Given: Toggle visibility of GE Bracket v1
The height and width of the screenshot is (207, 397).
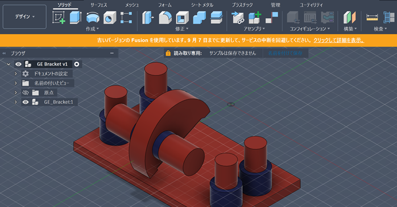Looking at the screenshot, I should click(x=18, y=64).
